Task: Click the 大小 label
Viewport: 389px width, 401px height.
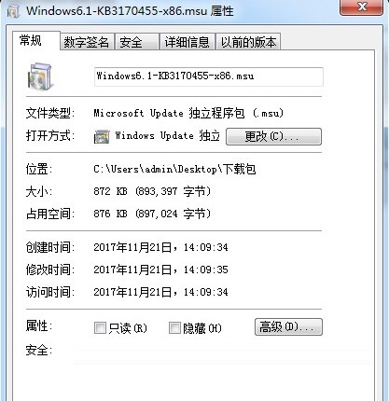Action: click(39, 191)
